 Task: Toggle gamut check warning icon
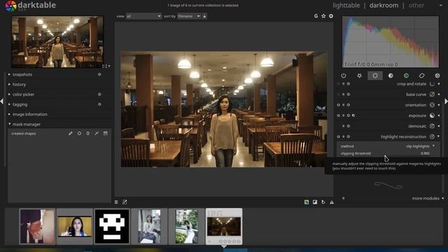click(332, 202)
